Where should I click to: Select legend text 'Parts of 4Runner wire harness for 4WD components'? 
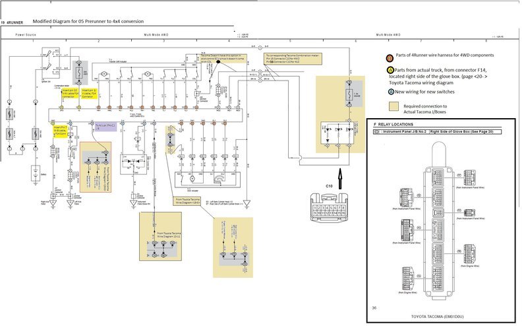[444, 55]
